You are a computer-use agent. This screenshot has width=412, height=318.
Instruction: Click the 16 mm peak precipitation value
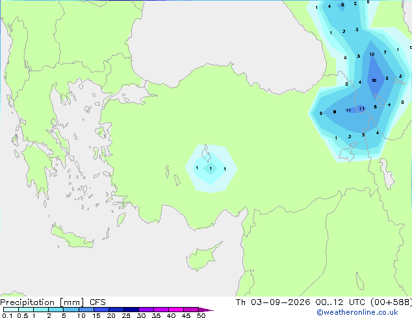[x=374, y=80]
